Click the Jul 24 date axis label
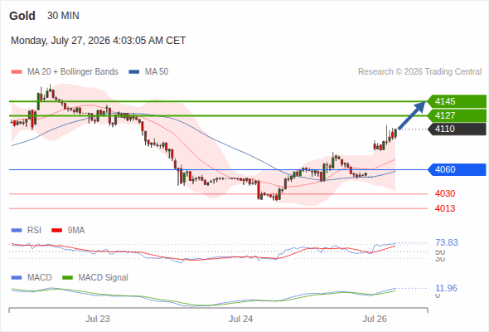489x332 pixels. 240,319
